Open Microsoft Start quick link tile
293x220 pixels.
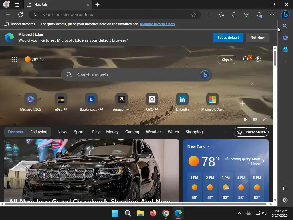(x=213, y=102)
